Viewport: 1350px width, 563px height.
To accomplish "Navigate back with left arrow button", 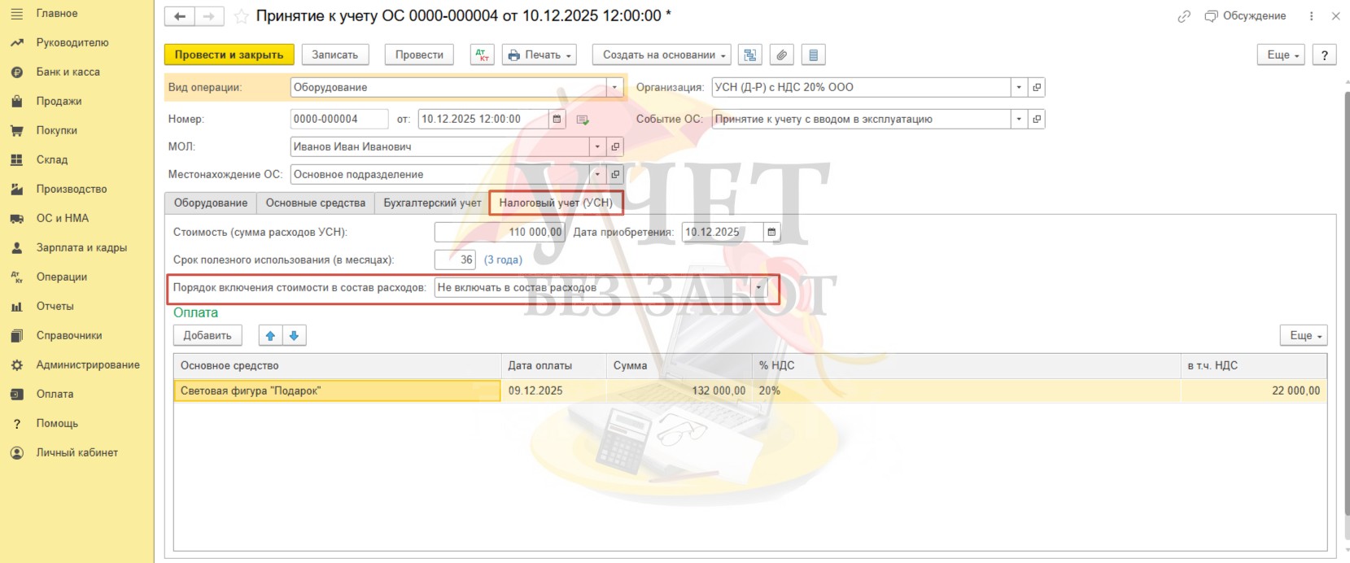I will tap(180, 16).
